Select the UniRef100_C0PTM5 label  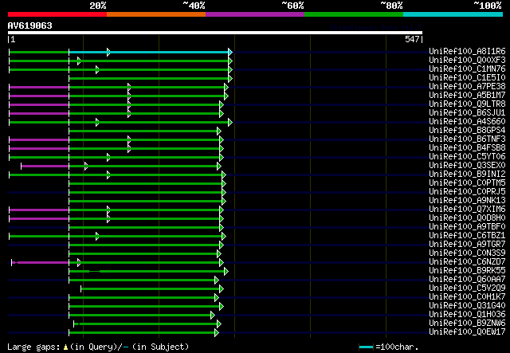tap(468, 183)
